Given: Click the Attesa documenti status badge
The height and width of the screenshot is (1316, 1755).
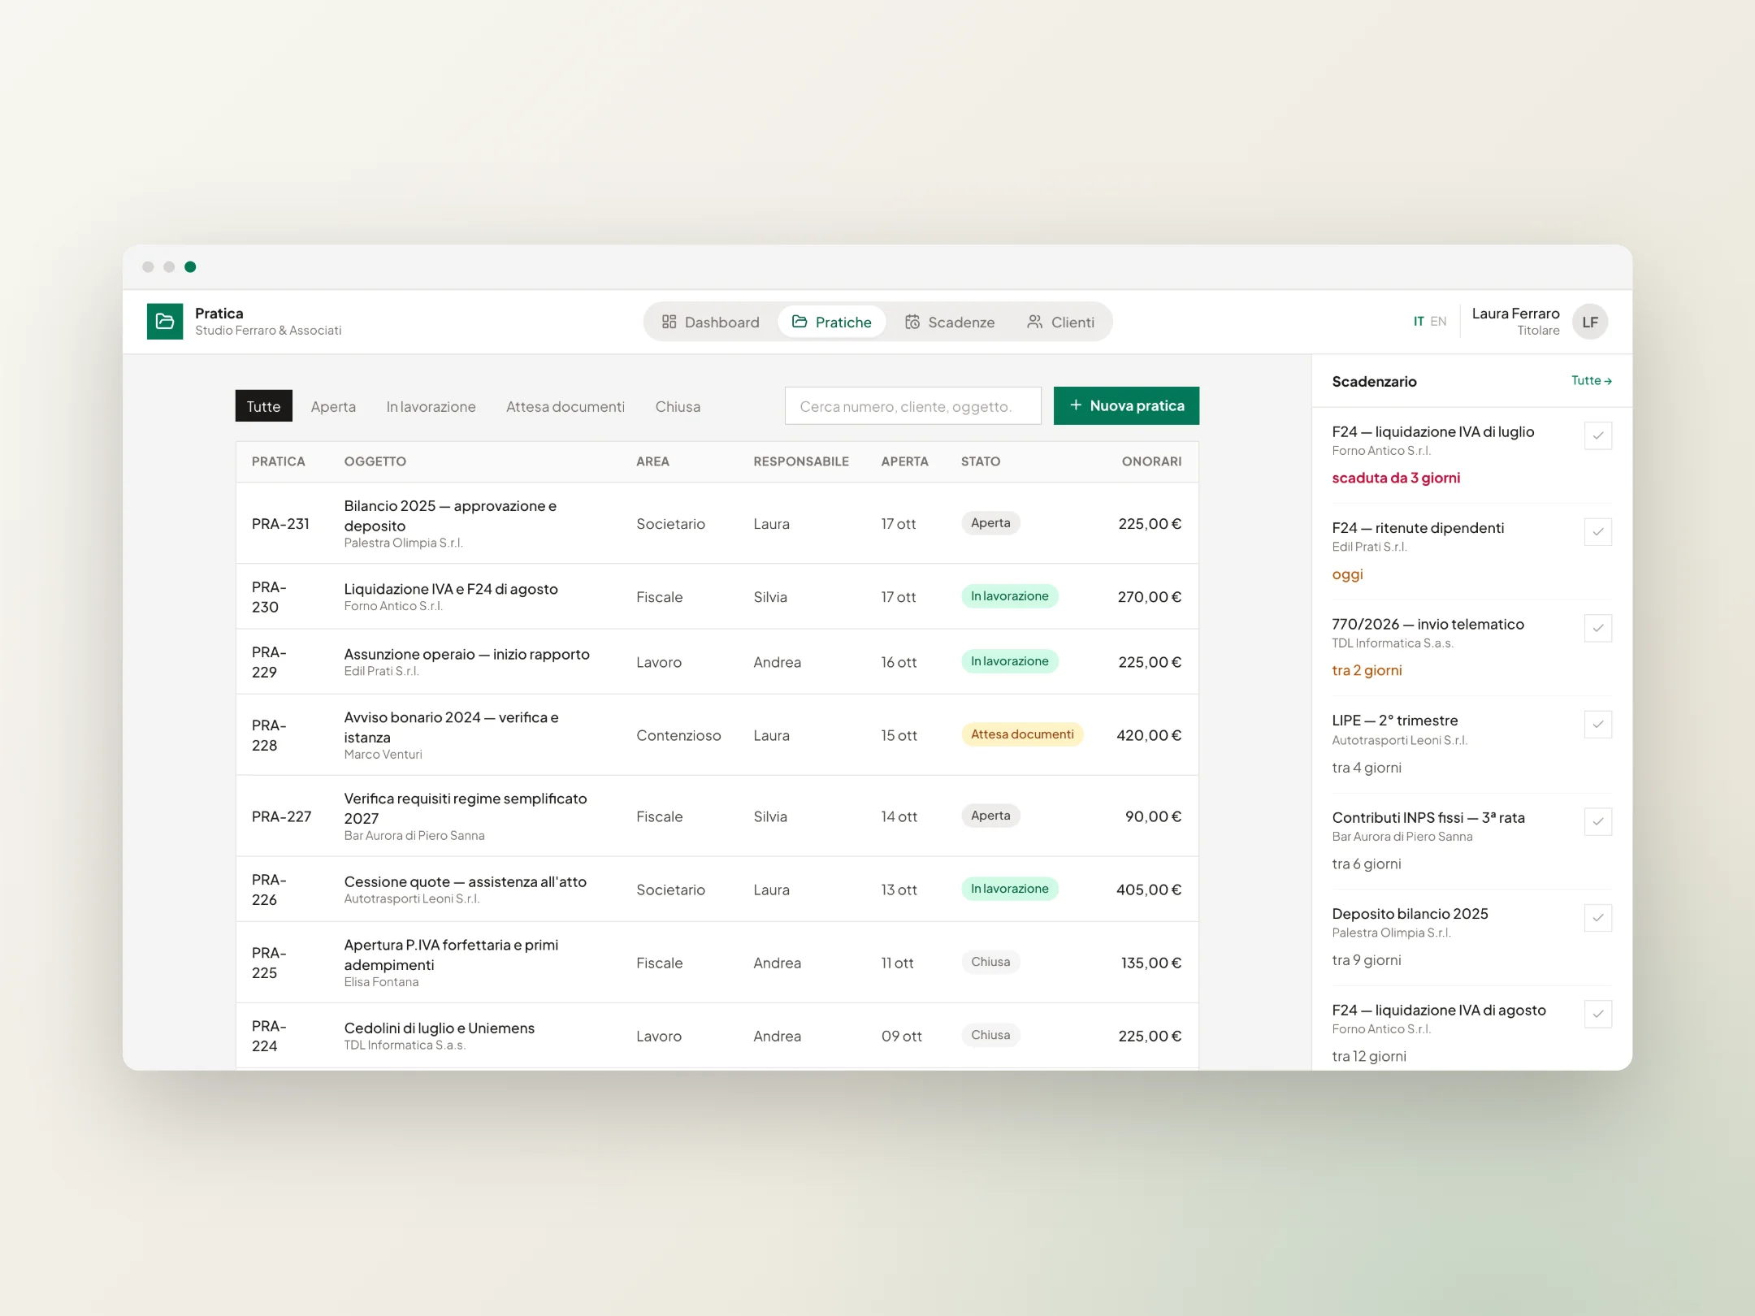Looking at the screenshot, I should [x=1022, y=734].
